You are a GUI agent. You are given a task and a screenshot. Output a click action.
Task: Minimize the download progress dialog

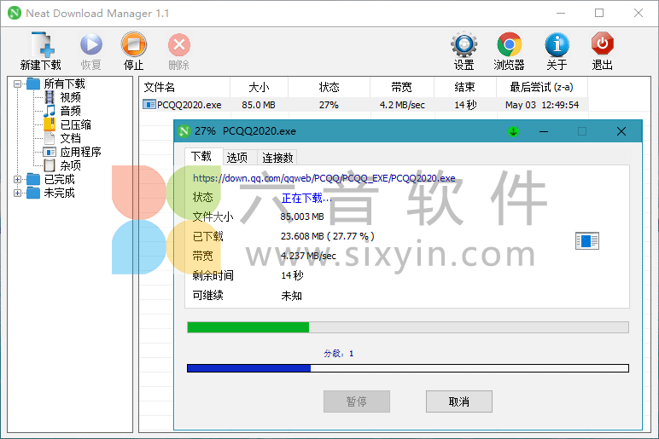click(x=544, y=131)
